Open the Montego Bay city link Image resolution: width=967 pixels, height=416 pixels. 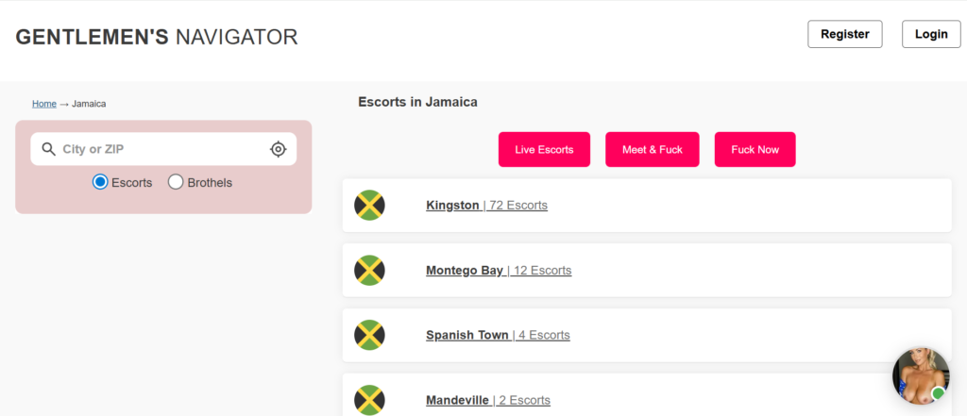tap(465, 270)
